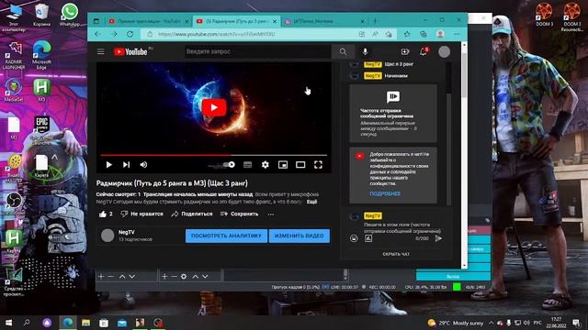Enable miniplayer mode in the player
Image resolution: width=588 pixels, height=330 pixels.
(283, 165)
